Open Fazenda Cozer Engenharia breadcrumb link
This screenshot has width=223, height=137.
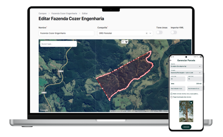(64, 13)
